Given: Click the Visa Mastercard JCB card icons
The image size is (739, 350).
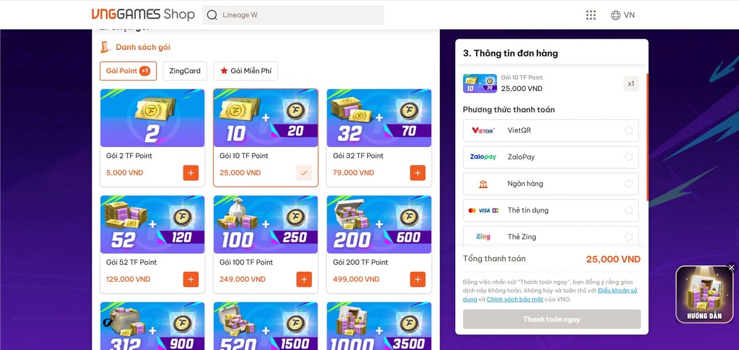Looking at the screenshot, I should [x=483, y=210].
